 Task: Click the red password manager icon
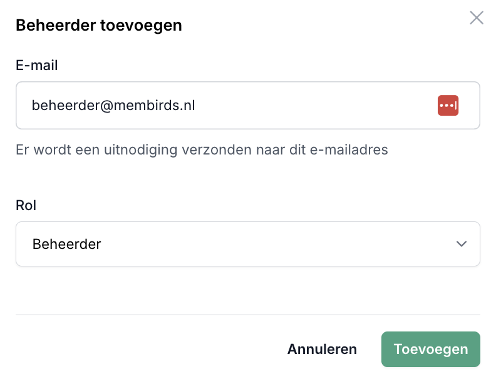click(448, 106)
